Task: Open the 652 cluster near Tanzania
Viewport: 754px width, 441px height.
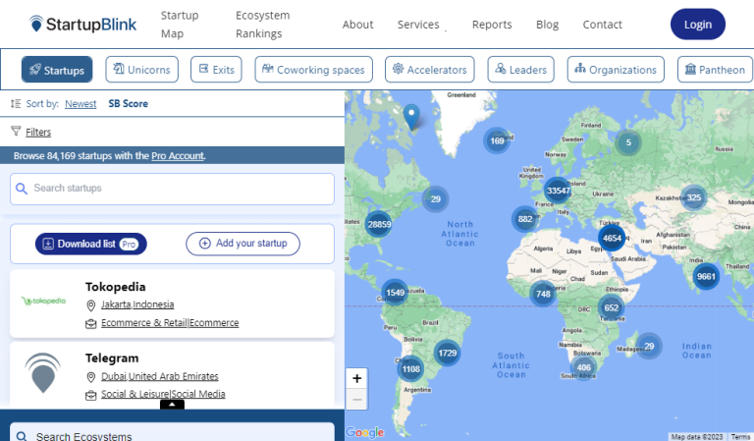Action: coord(612,307)
